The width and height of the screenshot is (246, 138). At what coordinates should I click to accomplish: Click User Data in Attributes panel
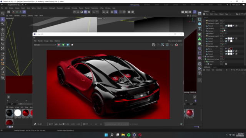[x=219, y=70]
